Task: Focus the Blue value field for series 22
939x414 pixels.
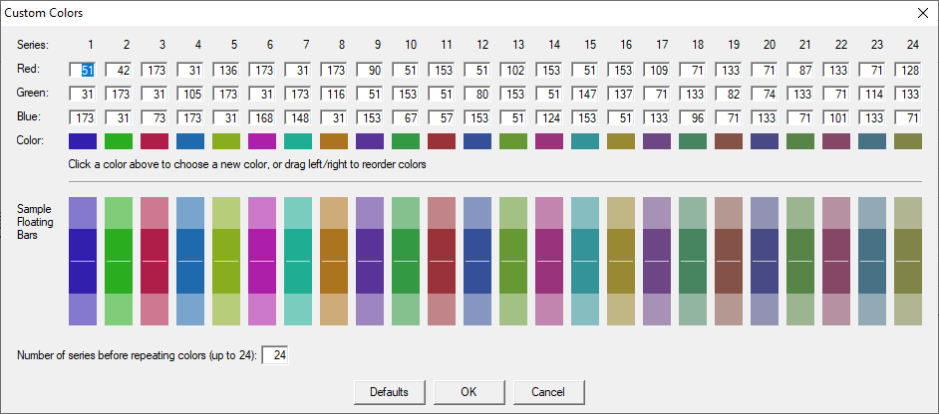Action: click(x=837, y=117)
